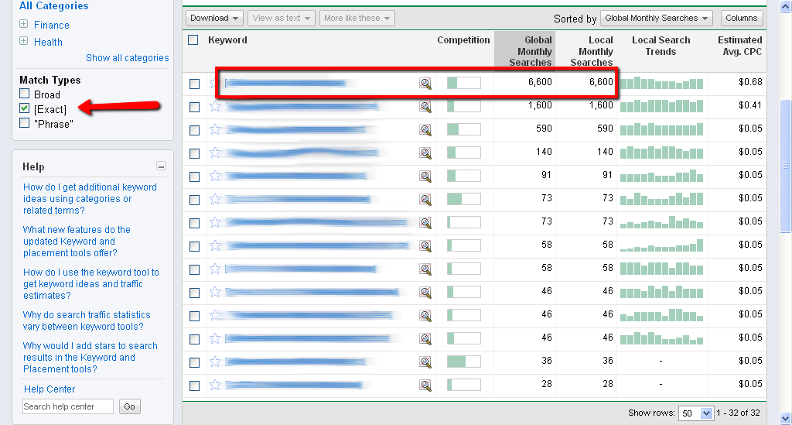Star the keyword with 36 searches
The image size is (792, 425).
215,362
